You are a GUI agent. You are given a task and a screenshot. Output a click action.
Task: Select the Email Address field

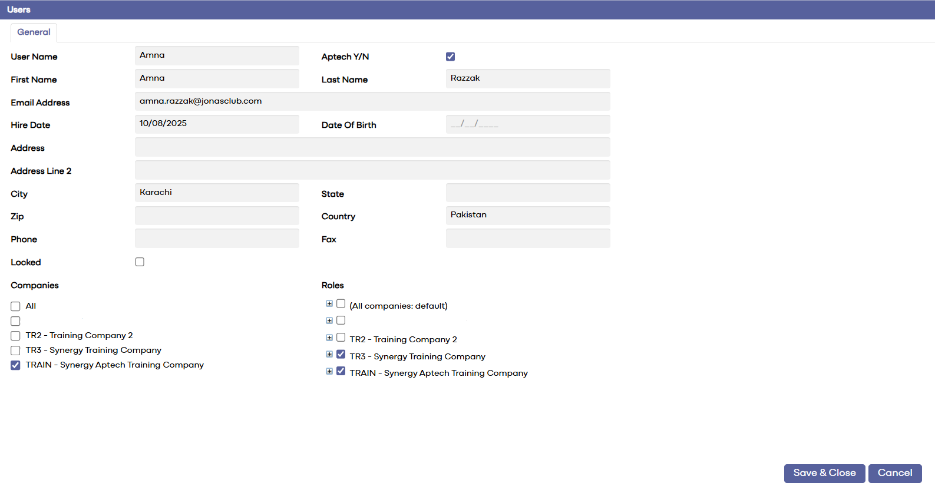[x=372, y=101]
